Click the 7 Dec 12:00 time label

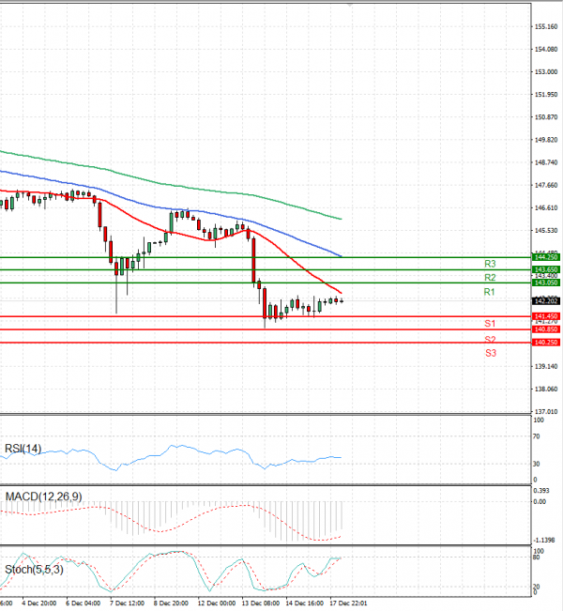coord(127,603)
